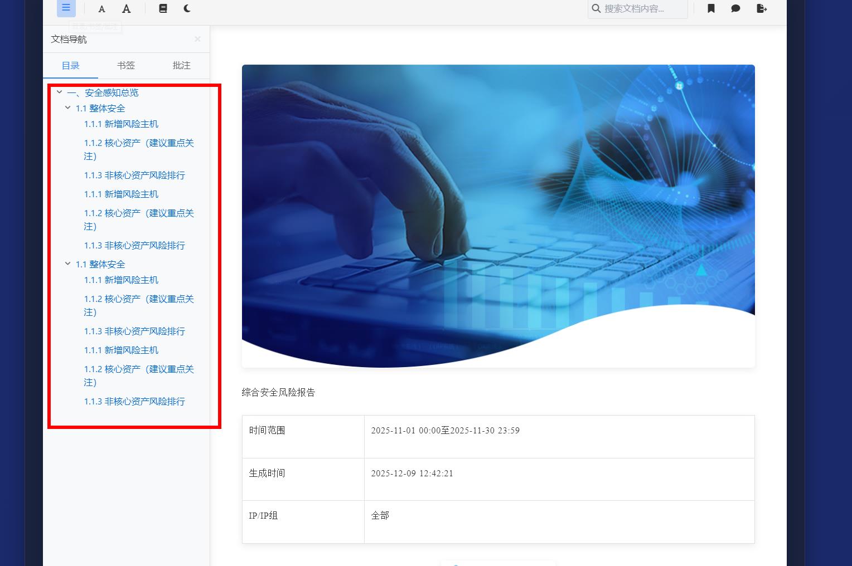Toggle the navigation sidebar hamburger icon
Image resolution: width=852 pixels, height=566 pixels.
(x=66, y=8)
